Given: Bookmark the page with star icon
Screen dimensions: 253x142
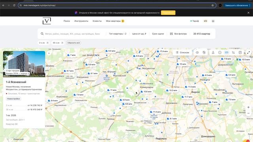Looking at the screenshot, I should pos(213,5).
